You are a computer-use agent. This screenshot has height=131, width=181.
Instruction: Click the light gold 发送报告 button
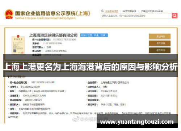tap(160, 37)
